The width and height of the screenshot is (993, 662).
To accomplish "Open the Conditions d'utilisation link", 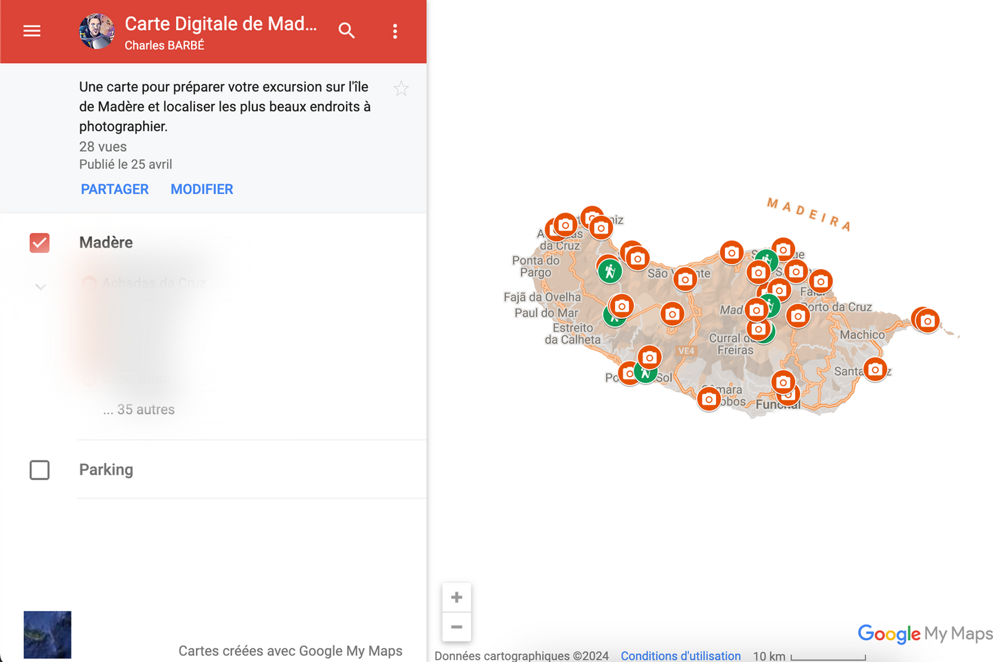I will (x=680, y=656).
